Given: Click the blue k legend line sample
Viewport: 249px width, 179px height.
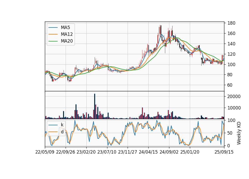Looking at the screenshot, I should point(53,125).
